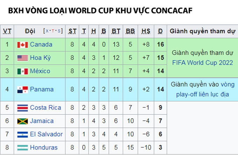Click the Panama flag icon
Image resolution: width=238 pixels, height=155 pixels.
[22, 89]
